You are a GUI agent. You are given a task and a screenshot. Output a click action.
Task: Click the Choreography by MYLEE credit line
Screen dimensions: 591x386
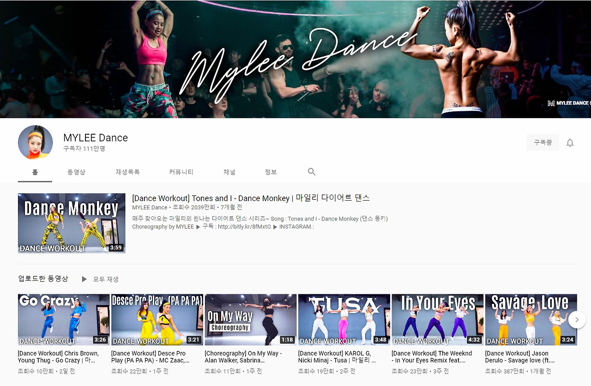[163, 227]
